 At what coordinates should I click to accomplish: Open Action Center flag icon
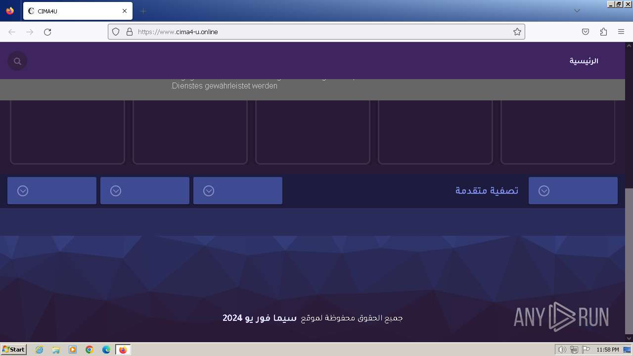(x=587, y=350)
